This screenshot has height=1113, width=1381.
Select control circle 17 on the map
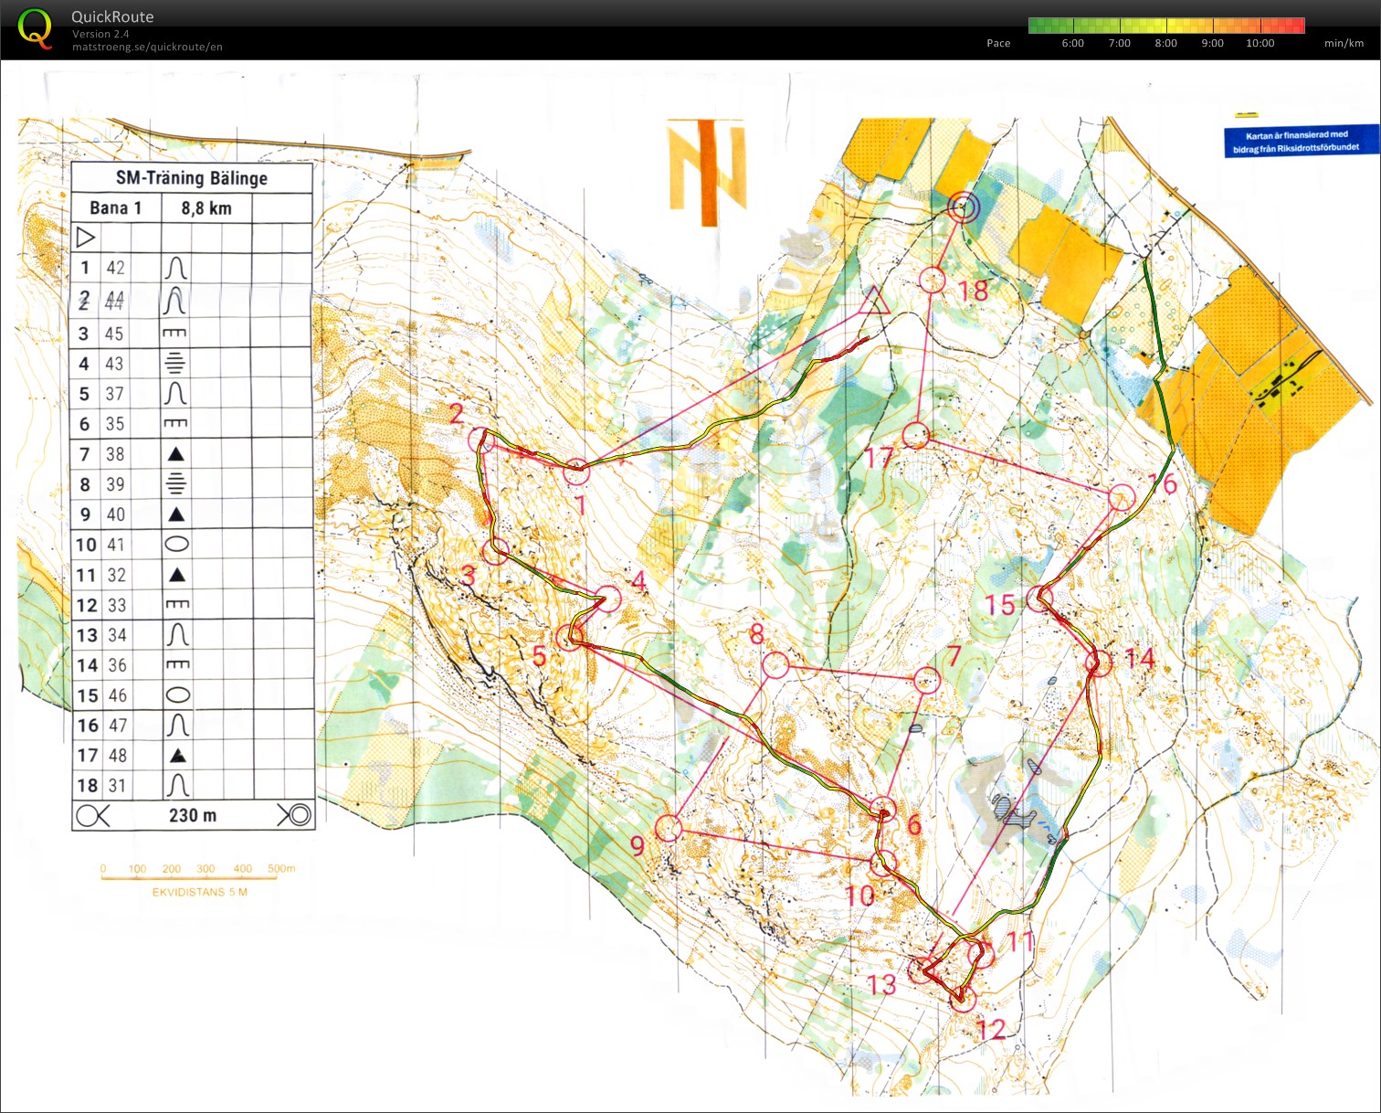tap(916, 435)
